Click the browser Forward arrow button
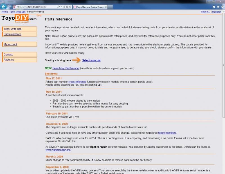 10,7
